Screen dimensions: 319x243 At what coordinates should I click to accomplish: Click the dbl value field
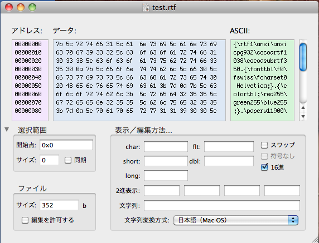[x=229, y=161]
